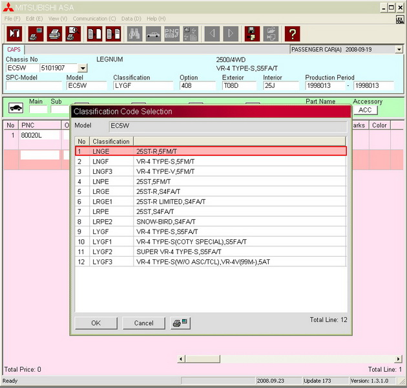Click the Color column header in parts table
Screen dimensions: 407x388
point(379,125)
